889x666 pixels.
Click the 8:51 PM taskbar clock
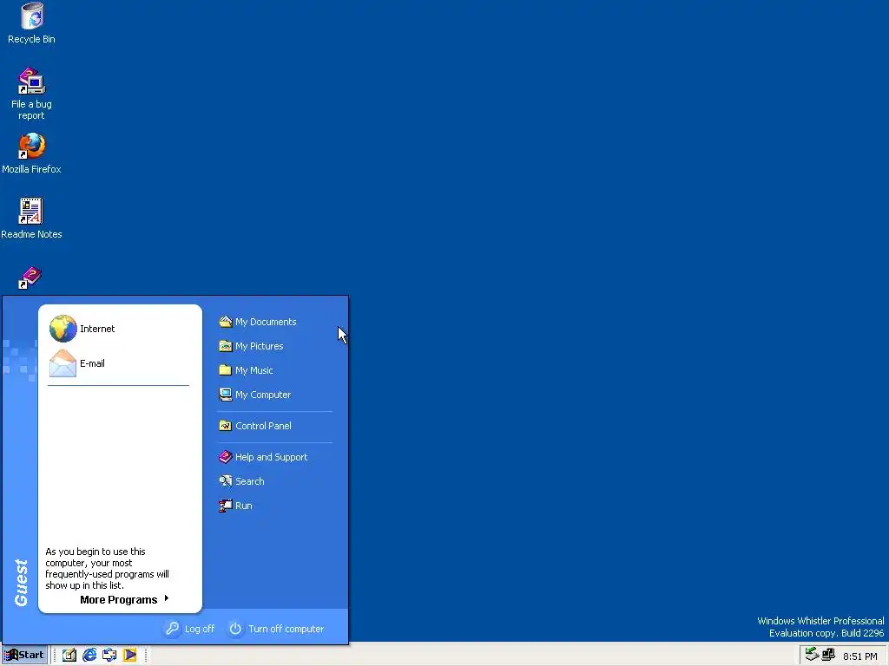[860, 656]
